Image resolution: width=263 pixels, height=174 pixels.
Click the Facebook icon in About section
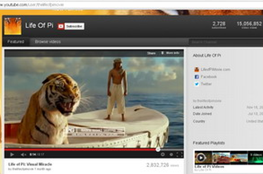(196, 77)
